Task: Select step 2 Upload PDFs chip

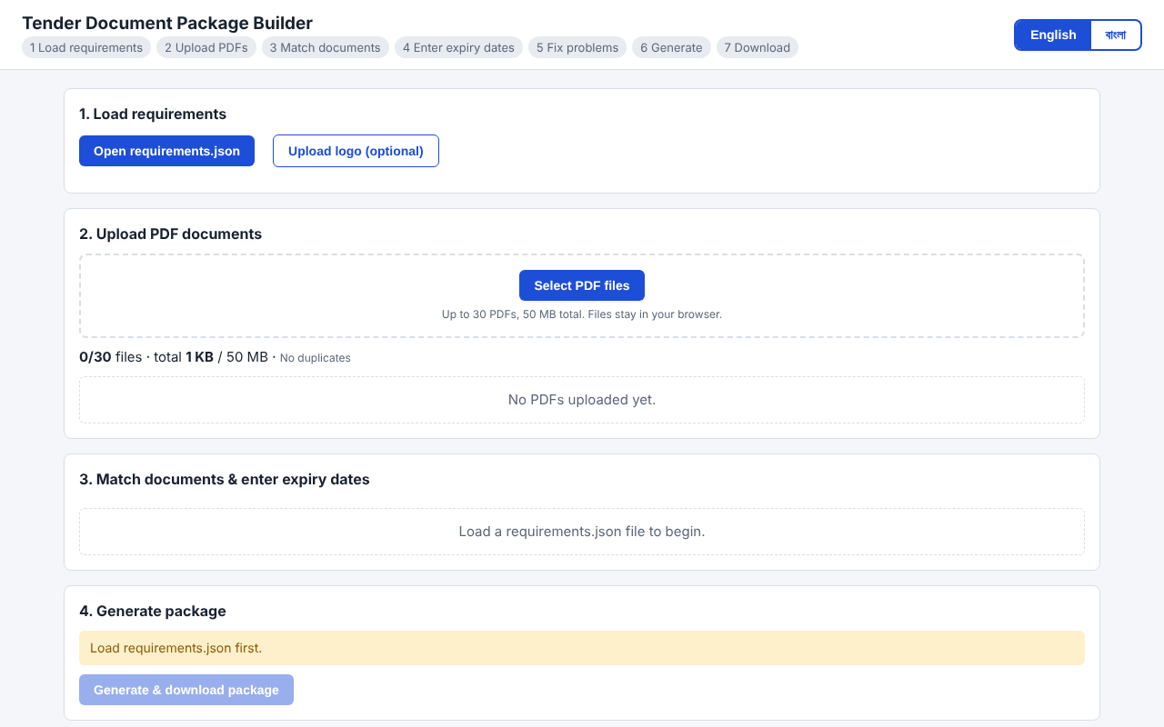Action: (x=206, y=47)
